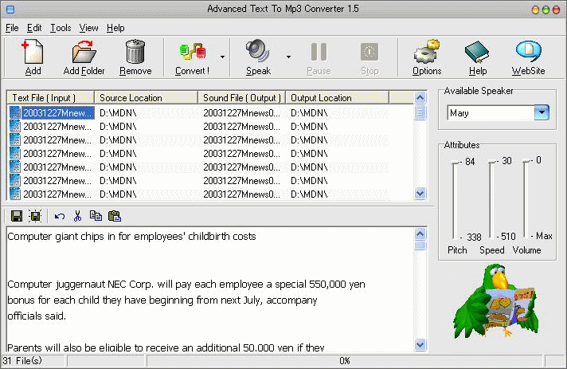Click the Add file toolbar icon

coord(33,52)
